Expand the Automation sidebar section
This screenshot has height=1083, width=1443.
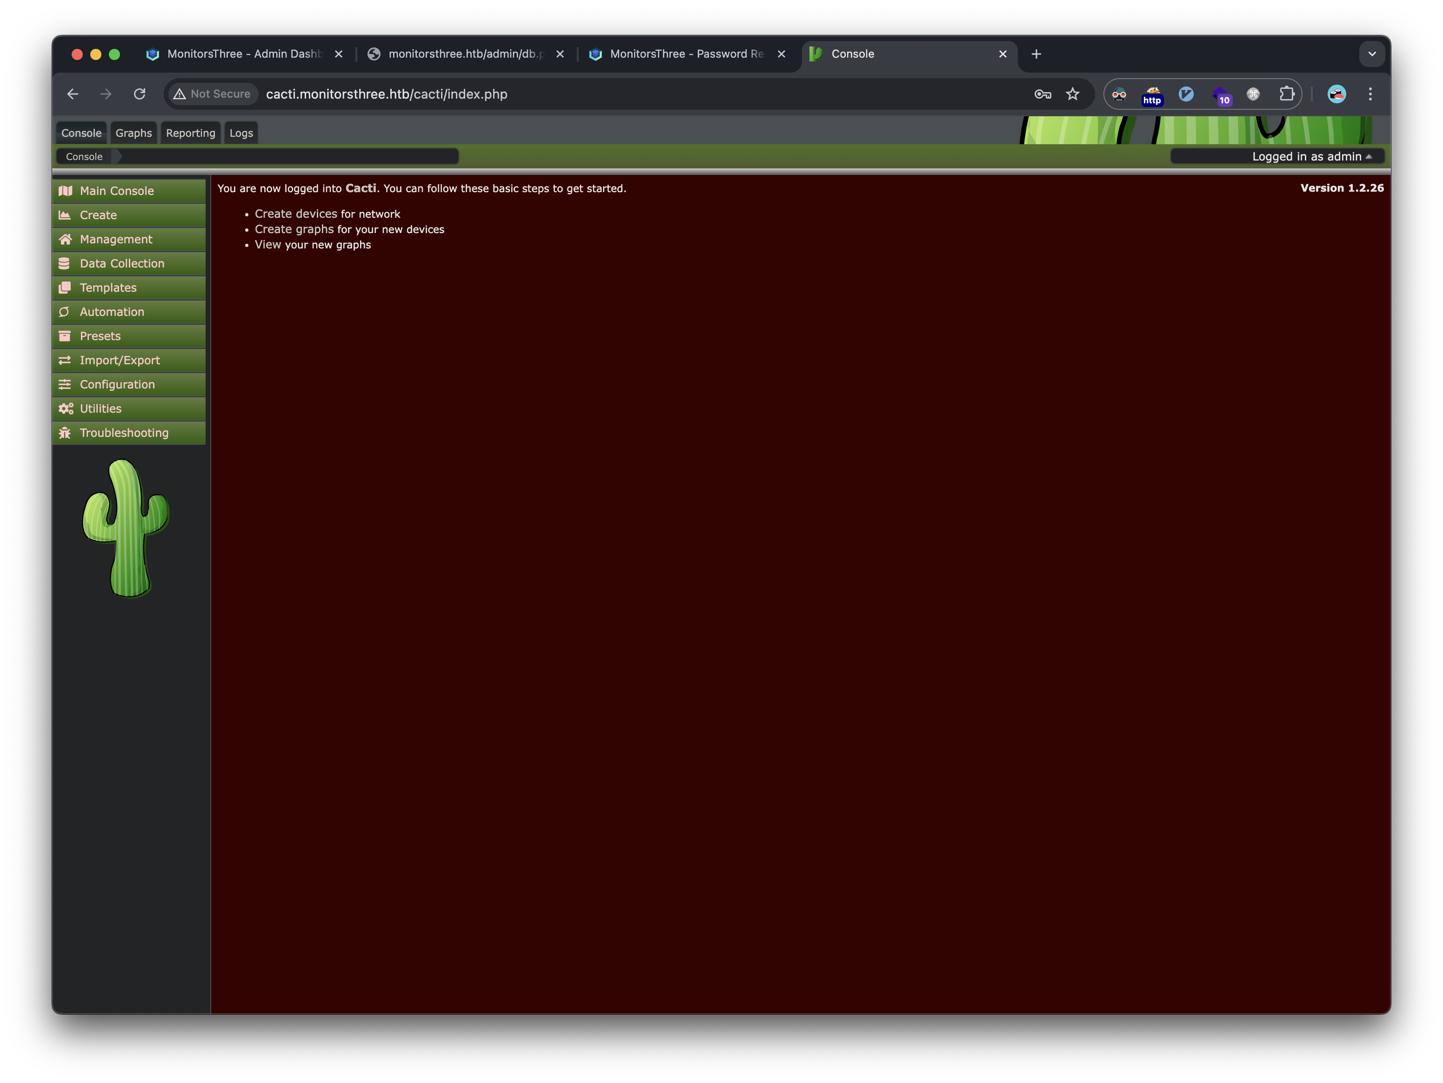pyautogui.click(x=112, y=312)
